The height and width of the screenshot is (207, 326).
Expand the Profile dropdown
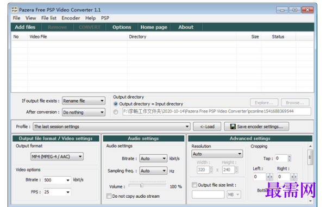111,127
